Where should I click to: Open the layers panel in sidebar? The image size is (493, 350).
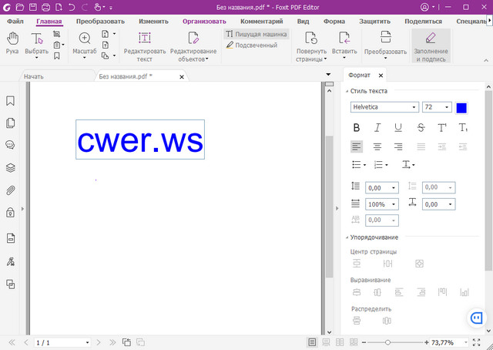[11, 167]
